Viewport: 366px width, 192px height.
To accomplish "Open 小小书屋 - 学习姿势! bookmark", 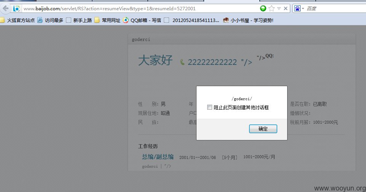I will 248,20.
